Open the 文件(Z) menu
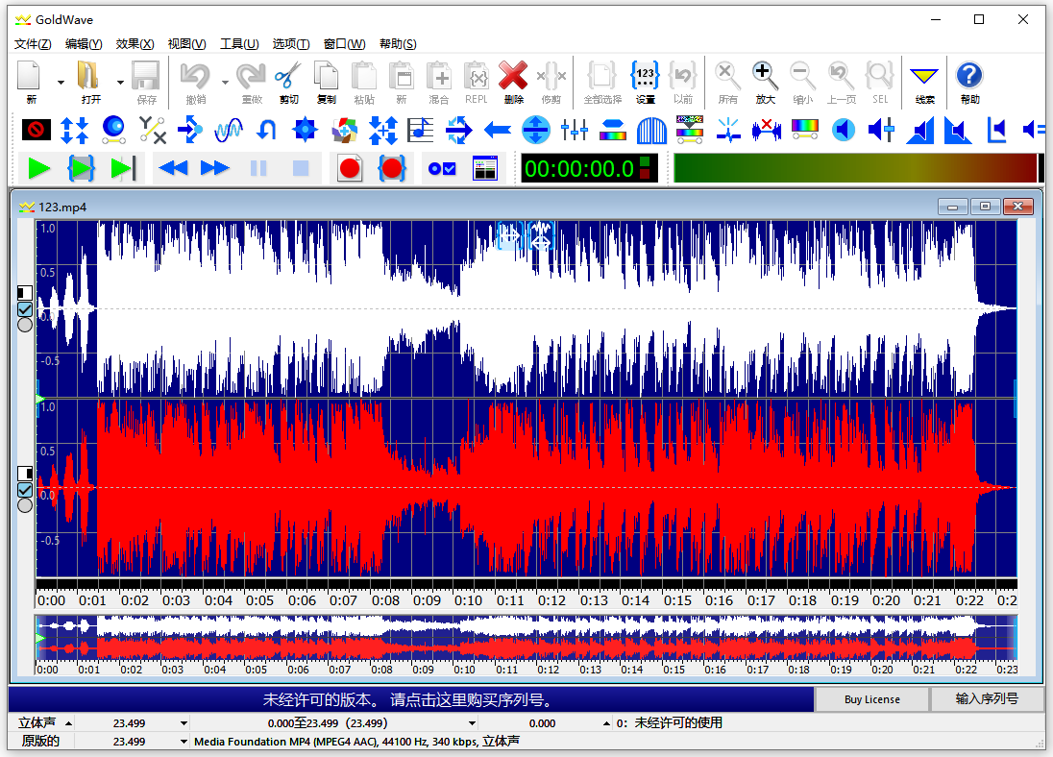Image resolution: width=1053 pixels, height=757 pixels. (33, 43)
